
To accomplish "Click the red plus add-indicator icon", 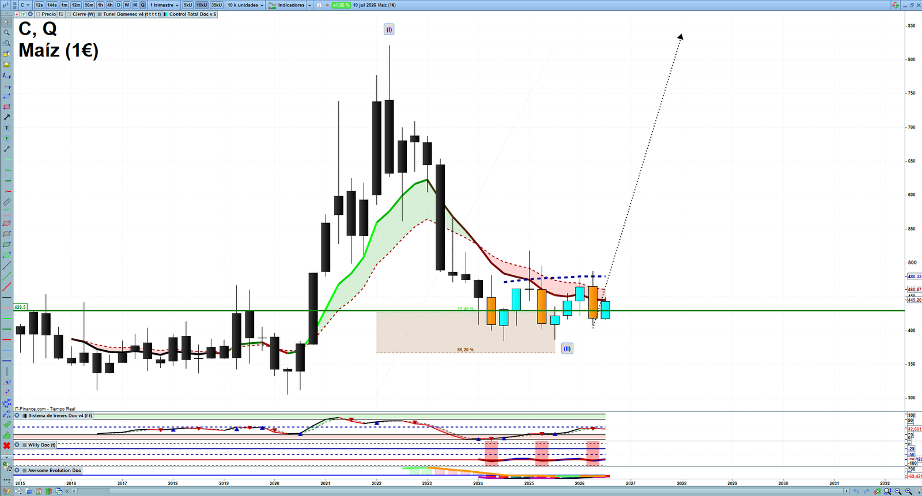I will click(17, 14).
